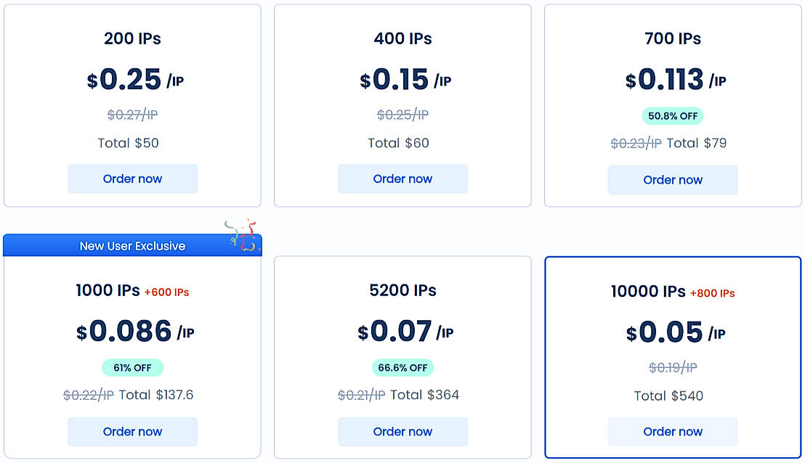Click the 50.8% OFF discount badge

[673, 115]
